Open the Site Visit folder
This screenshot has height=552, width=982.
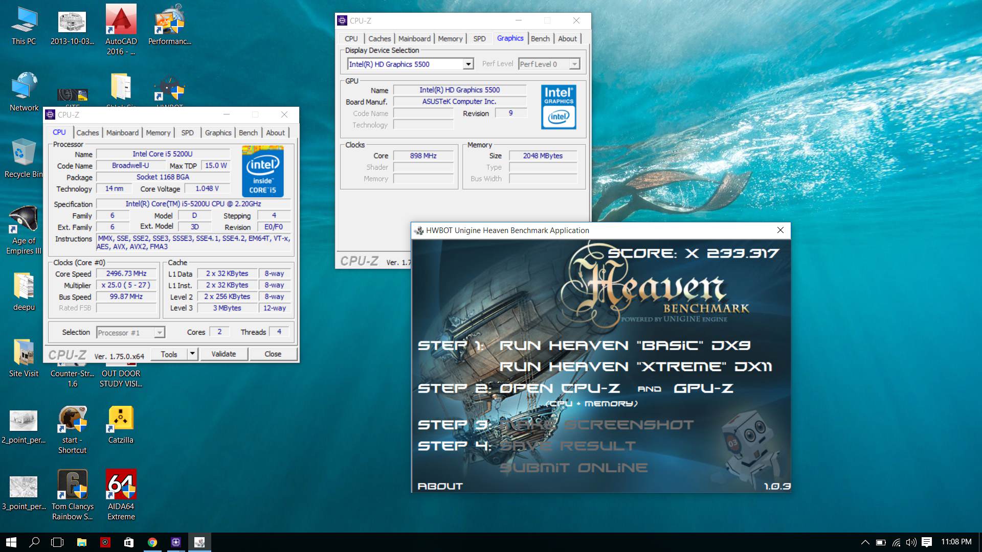point(24,358)
